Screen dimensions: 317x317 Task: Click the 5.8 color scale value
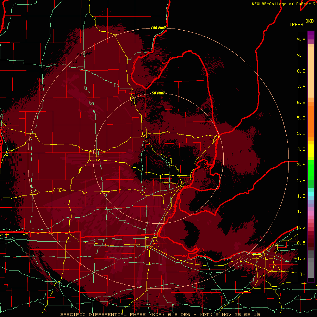point(301,118)
